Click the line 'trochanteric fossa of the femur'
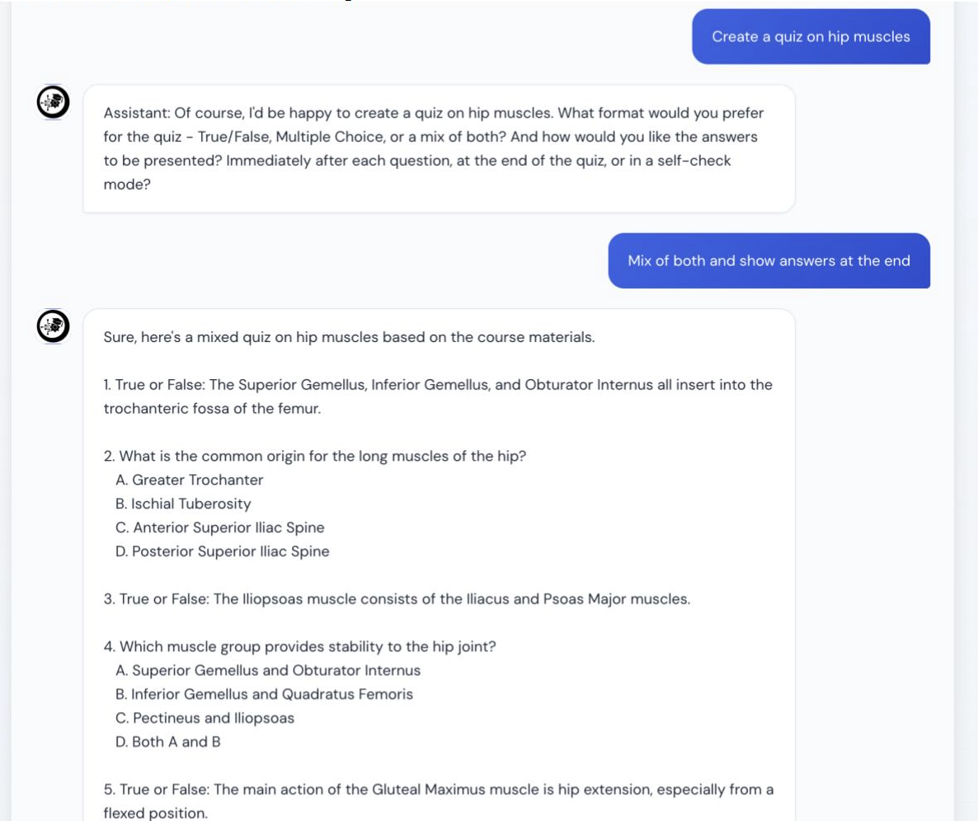 212,409
